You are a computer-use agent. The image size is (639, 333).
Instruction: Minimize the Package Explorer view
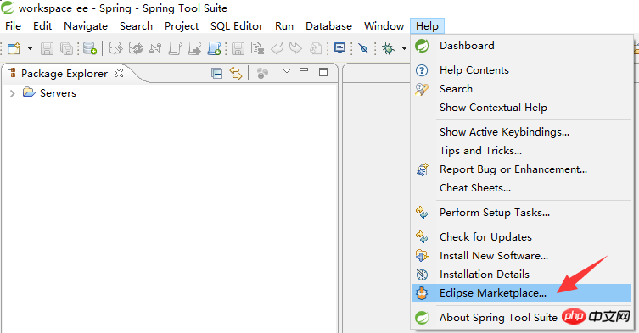[x=304, y=70]
